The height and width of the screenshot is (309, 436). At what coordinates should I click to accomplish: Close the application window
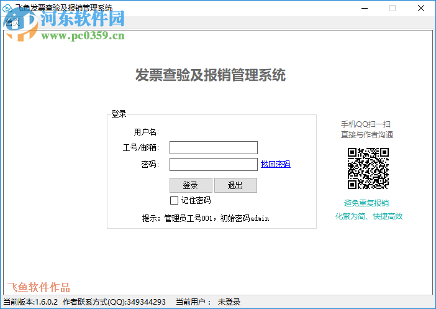tap(421, 8)
